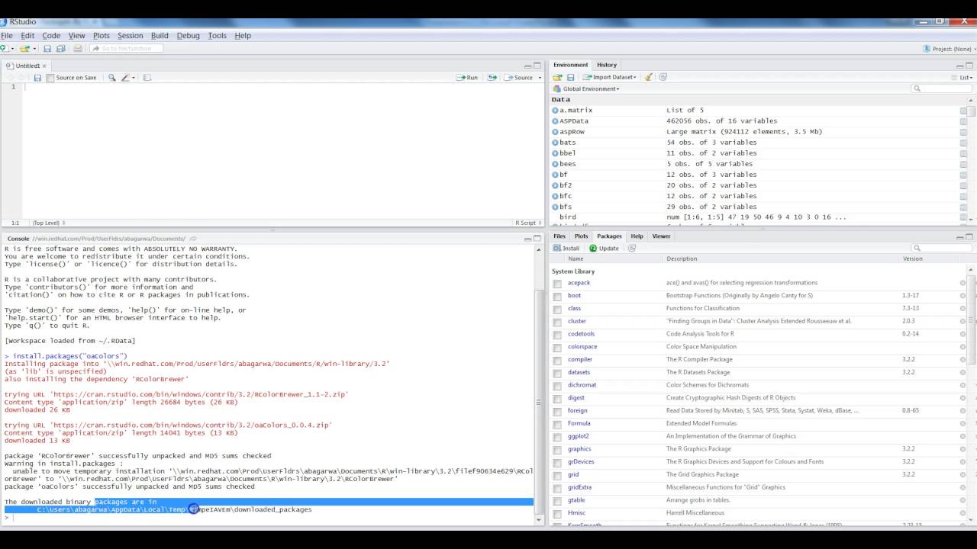Check the cluster package checkbox

coord(557,322)
